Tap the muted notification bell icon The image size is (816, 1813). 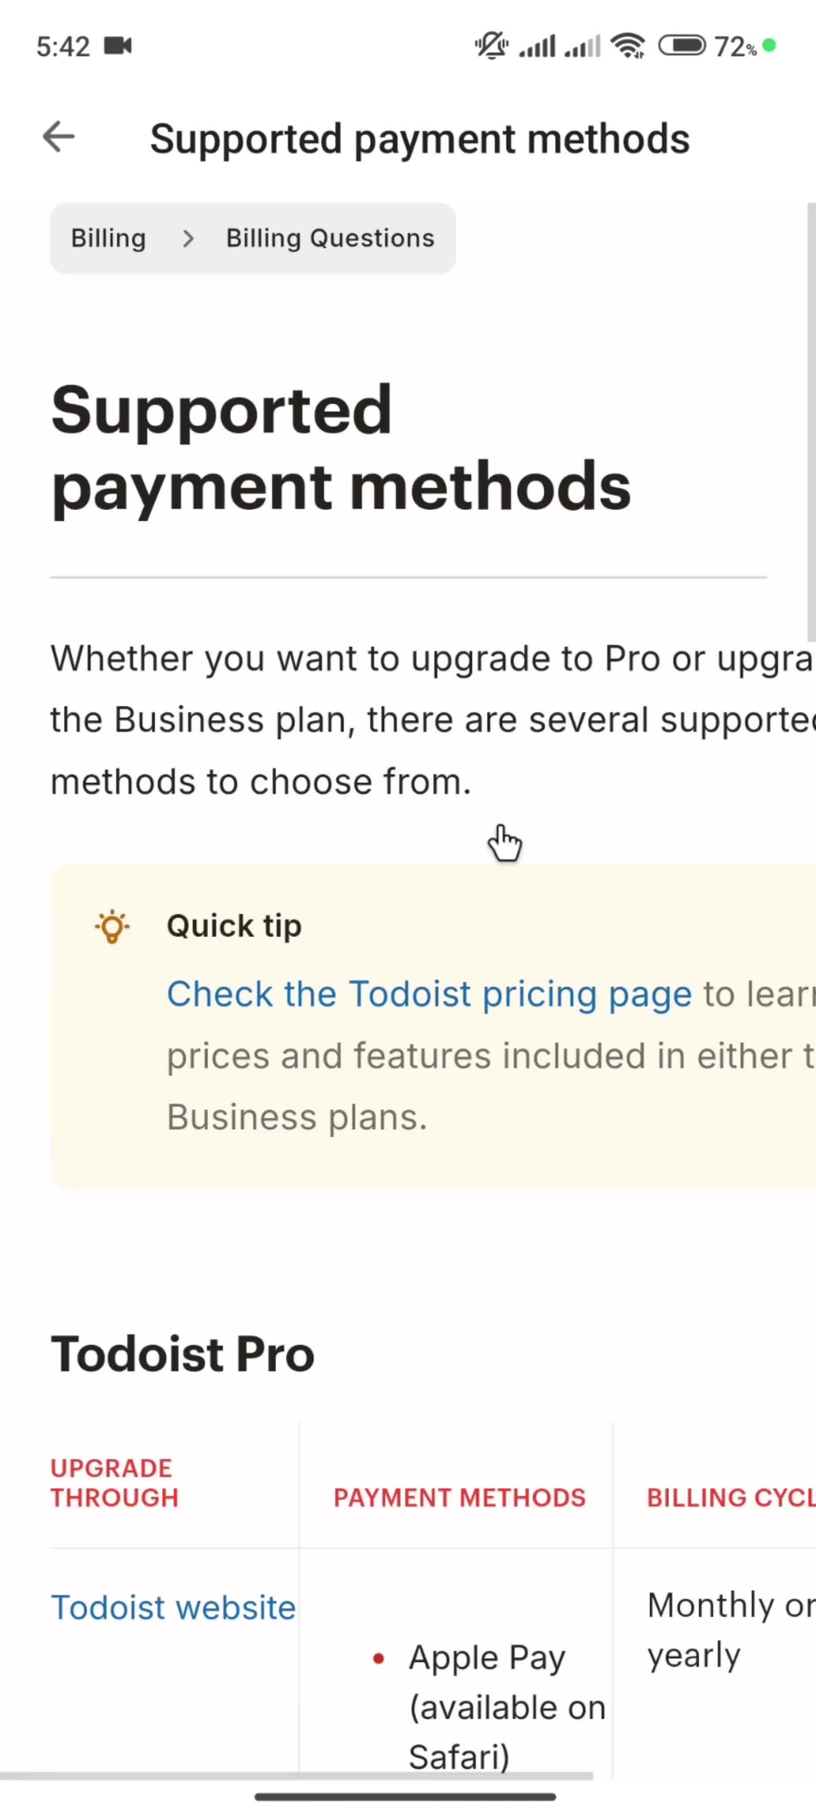[491, 46]
